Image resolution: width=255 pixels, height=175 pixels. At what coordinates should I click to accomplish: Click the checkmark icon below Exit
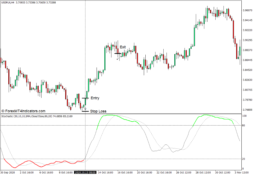[x=117, y=59]
